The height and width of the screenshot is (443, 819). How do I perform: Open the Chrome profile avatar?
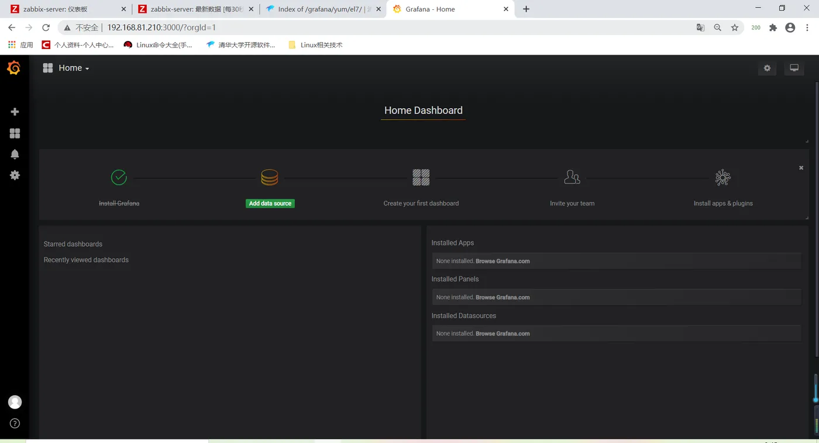click(790, 27)
